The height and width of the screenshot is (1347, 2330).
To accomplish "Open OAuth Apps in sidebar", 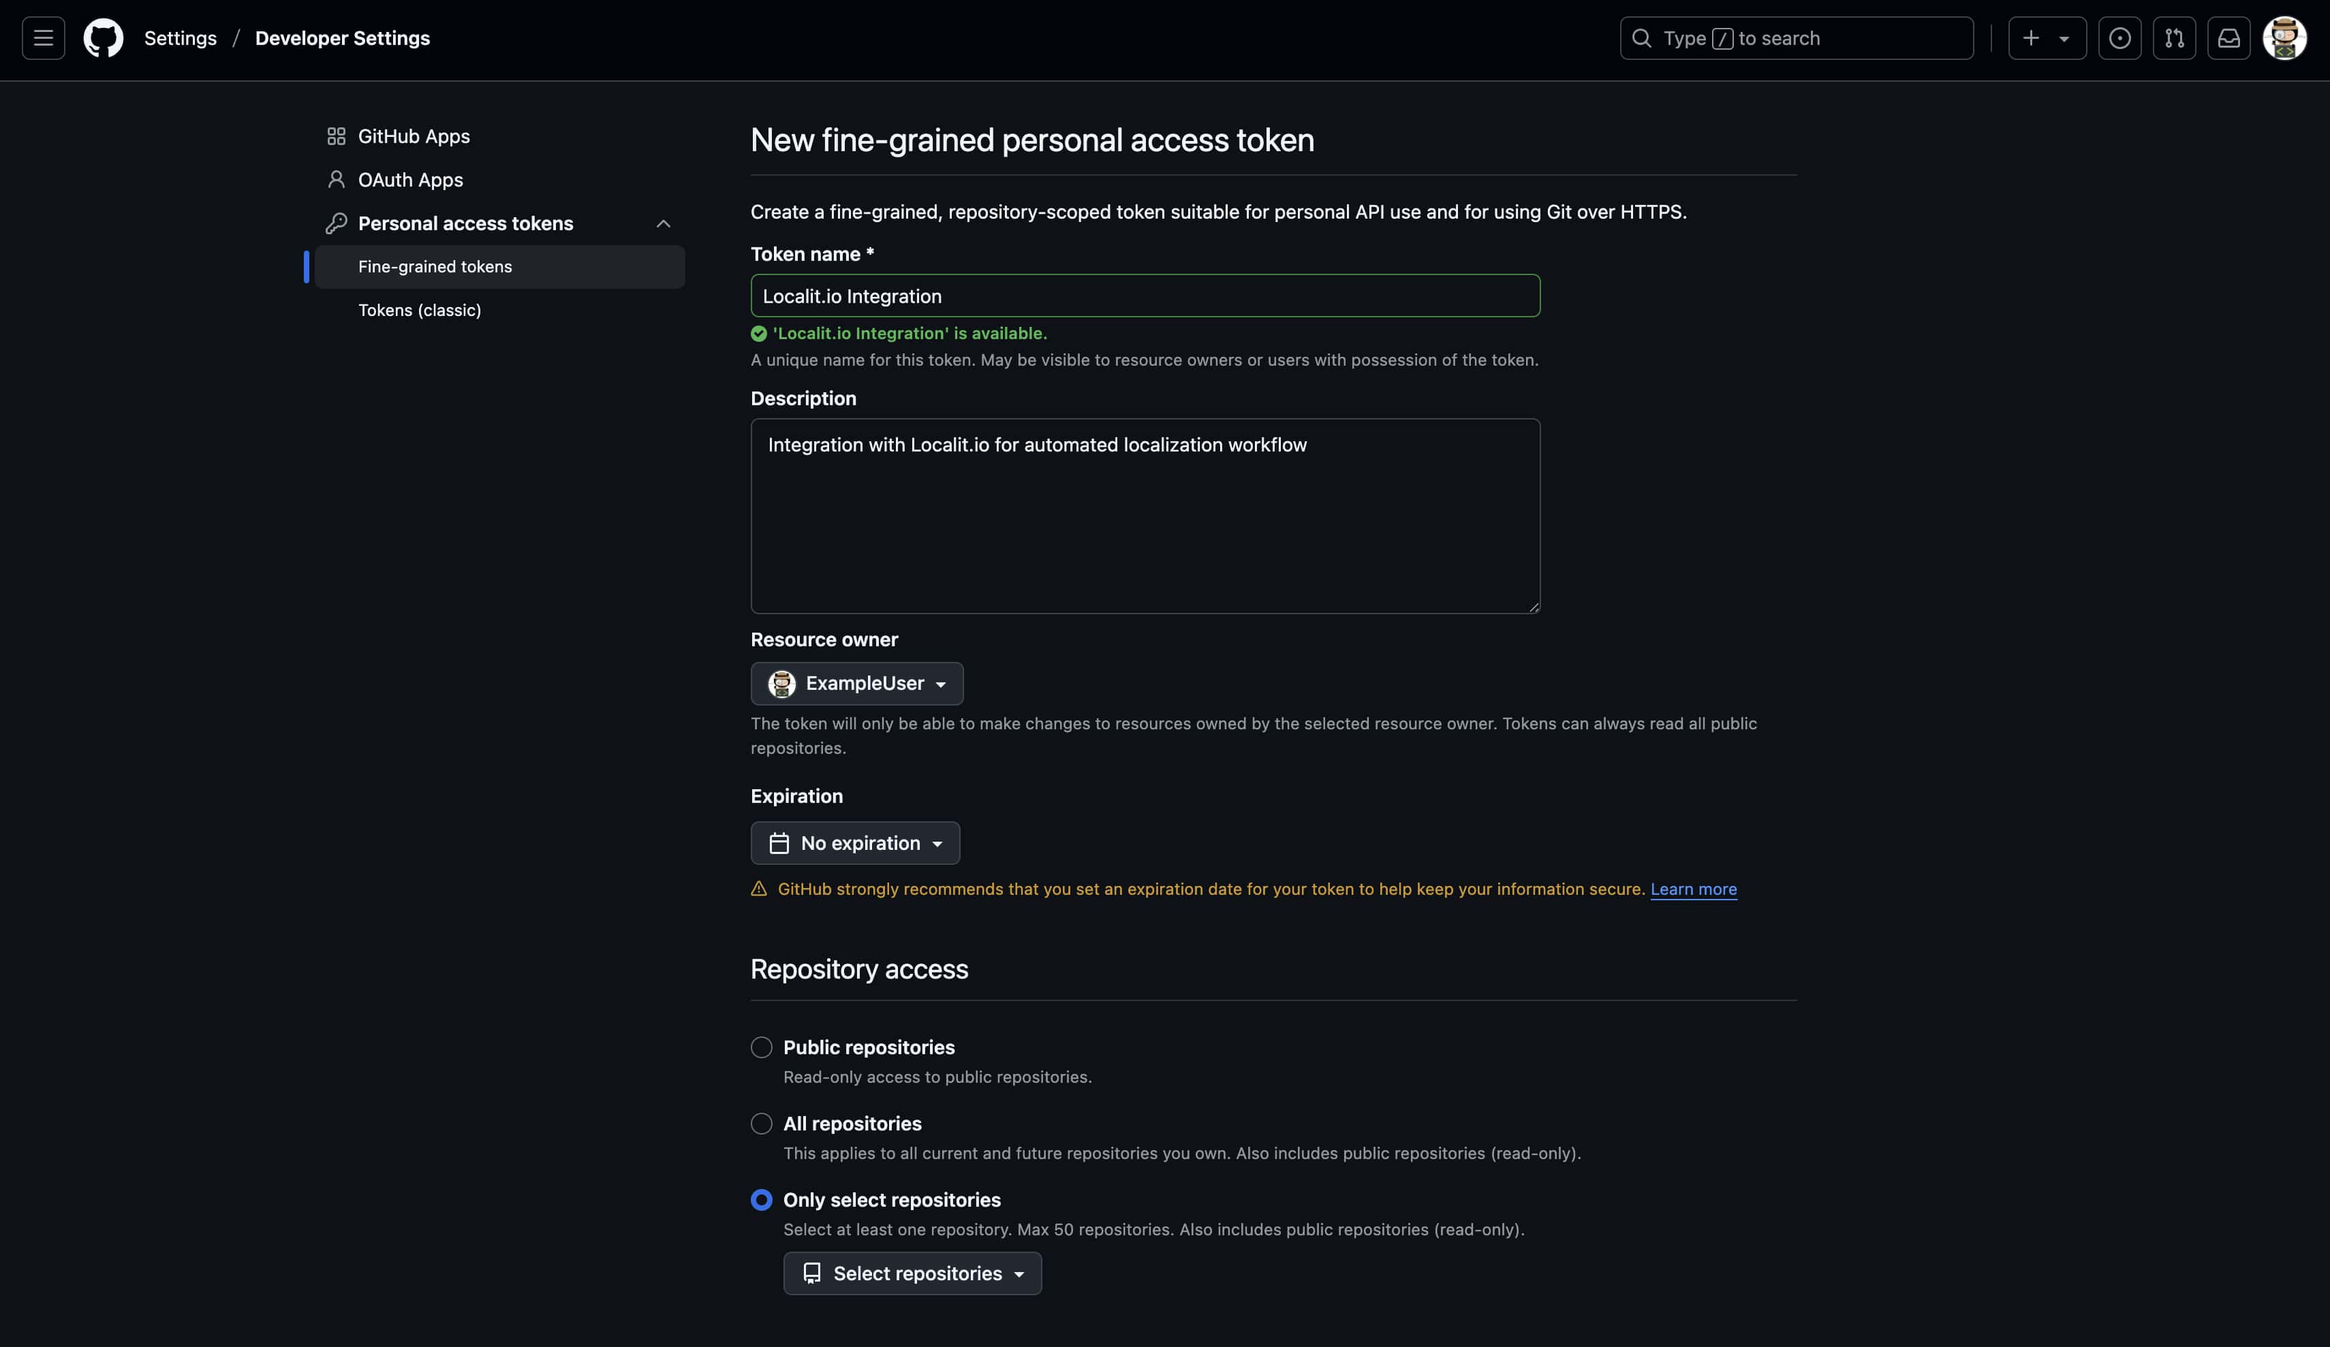I will pyautogui.click(x=499, y=179).
